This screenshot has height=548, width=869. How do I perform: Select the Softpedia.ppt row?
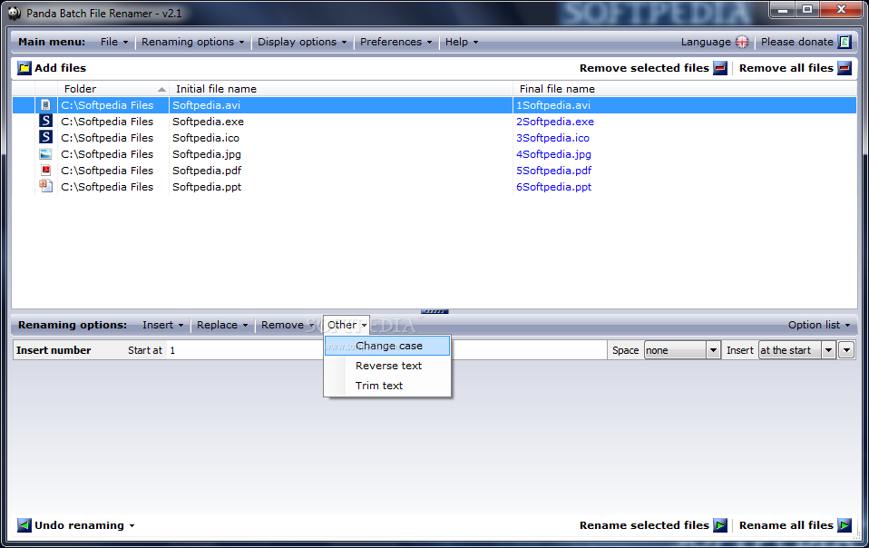pyautogui.click(x=434, y=187)
